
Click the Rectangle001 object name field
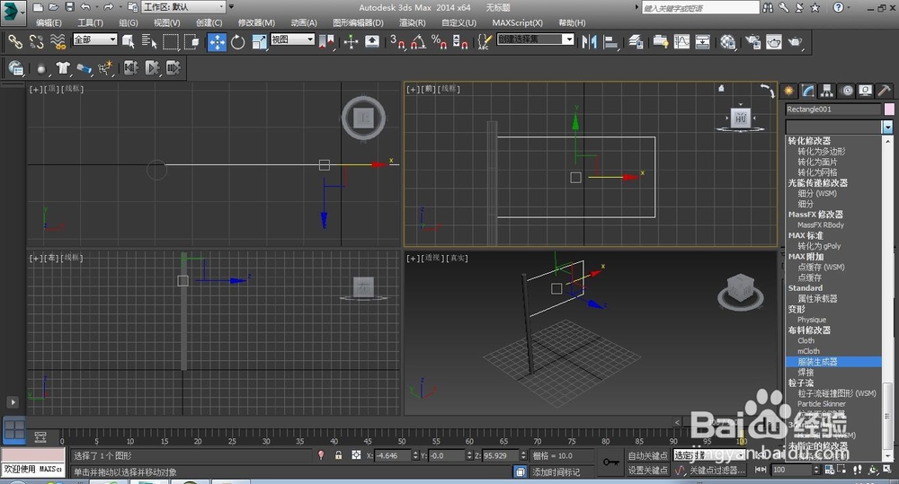click(x=832, y=110)
